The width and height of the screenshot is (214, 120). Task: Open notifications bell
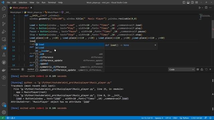click(210, 118)
